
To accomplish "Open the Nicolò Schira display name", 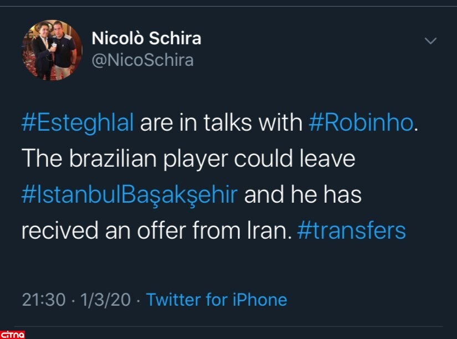I will [146, 39].
